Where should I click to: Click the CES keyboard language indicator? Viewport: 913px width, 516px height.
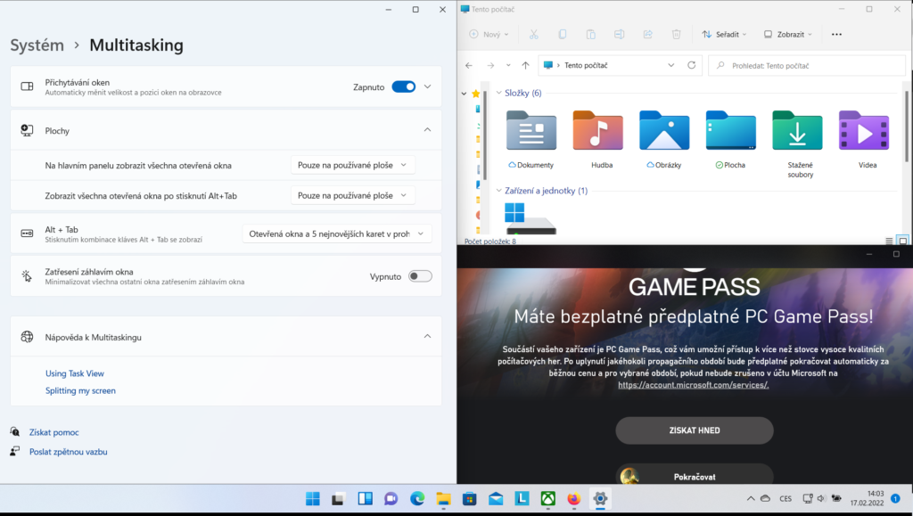[x=786, y=498]
